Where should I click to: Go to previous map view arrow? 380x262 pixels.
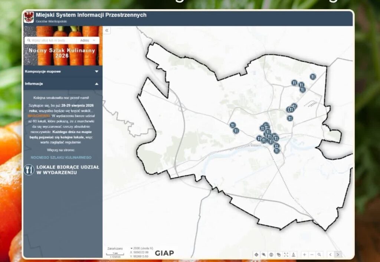click(330, 255)
